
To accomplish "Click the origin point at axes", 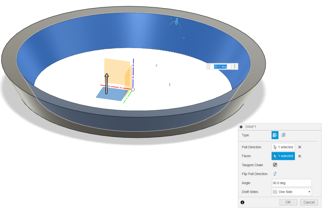I will click(133, 89).
